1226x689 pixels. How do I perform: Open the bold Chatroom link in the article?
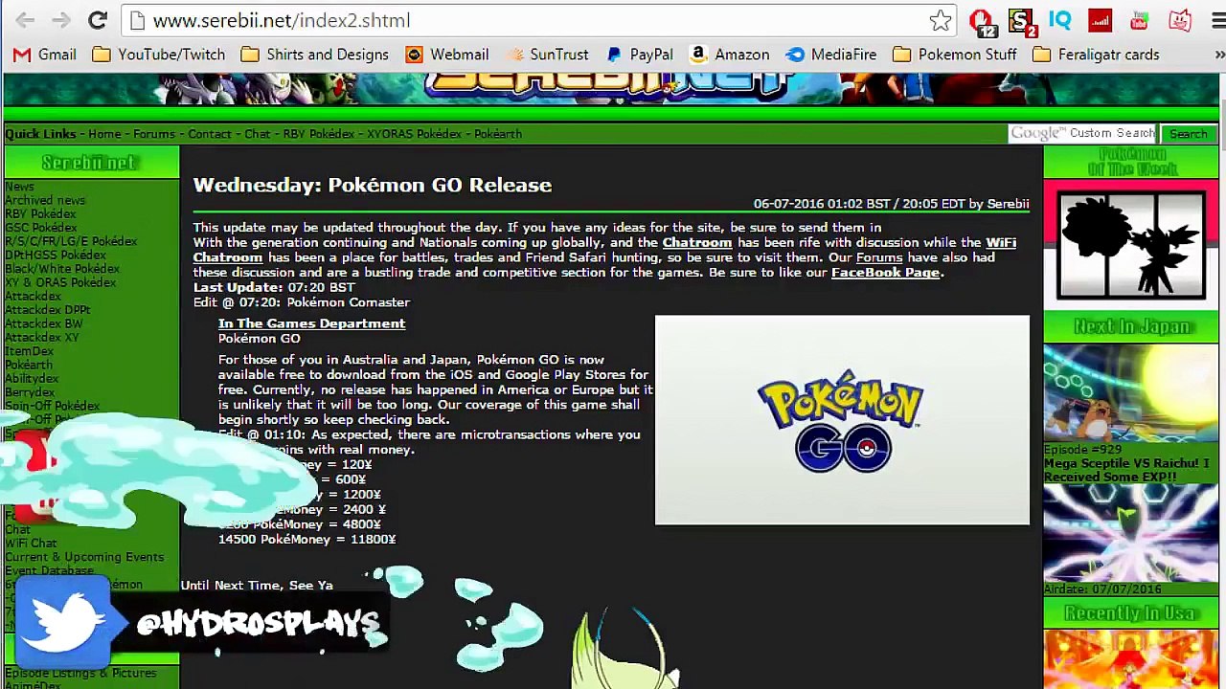(x=696, y=243)
